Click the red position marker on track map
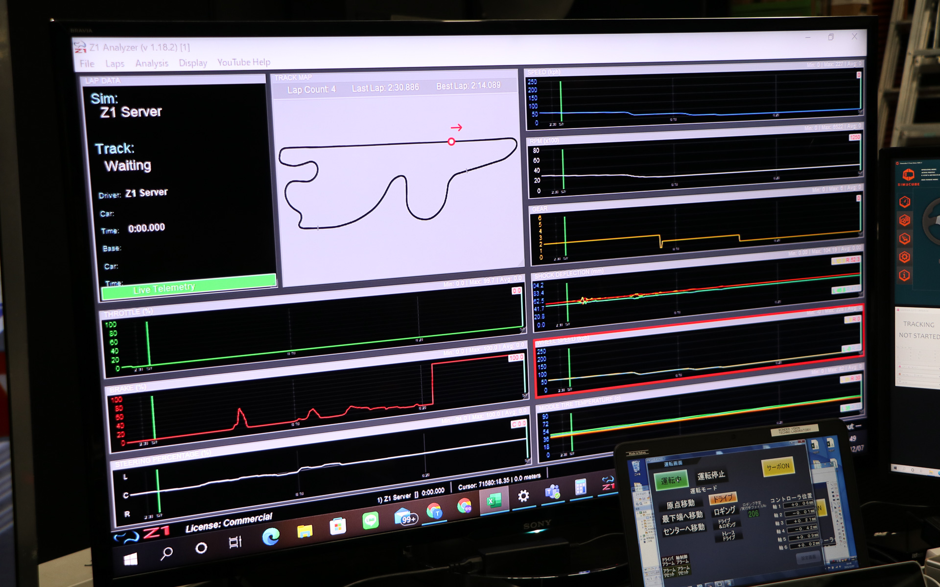Image resolution: width=940 pixels, height=587 pixels. coord(451,142)
